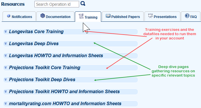
Task: Focus the Search Operation id field
Action: (x=57, y=4)
